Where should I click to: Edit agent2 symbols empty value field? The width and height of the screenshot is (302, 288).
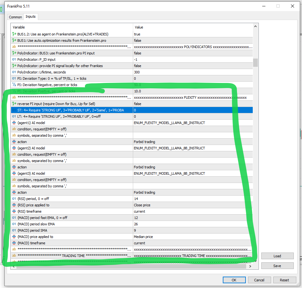tap(193, 161)
